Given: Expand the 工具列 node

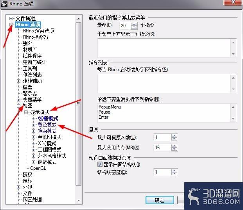Looking at the screenshot, I should click(18, 69).
